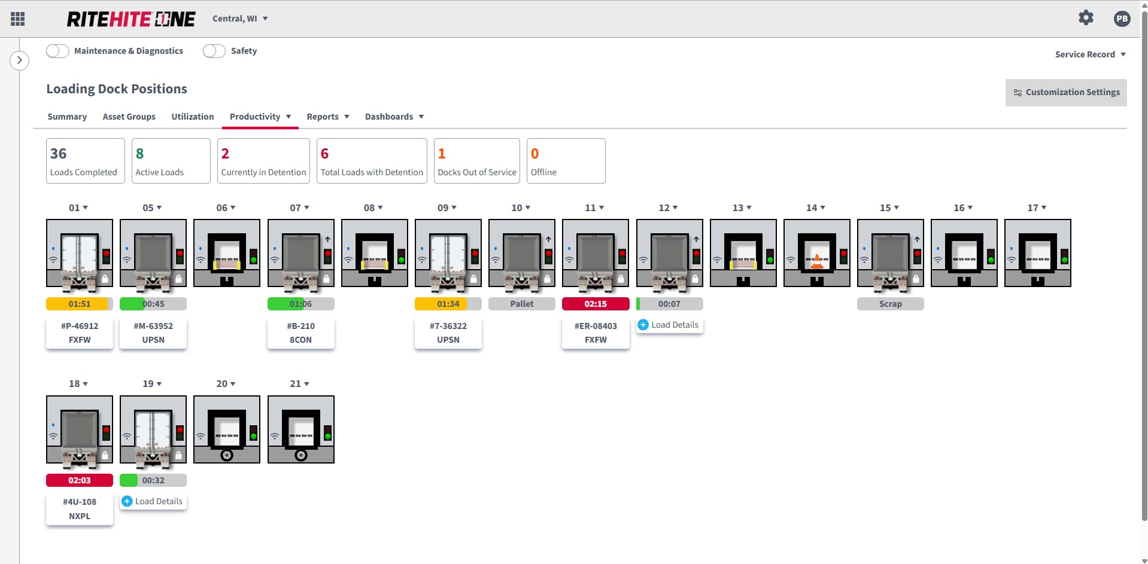
Task: Click the wheel icon under dock 20
Action: (227, 455)
